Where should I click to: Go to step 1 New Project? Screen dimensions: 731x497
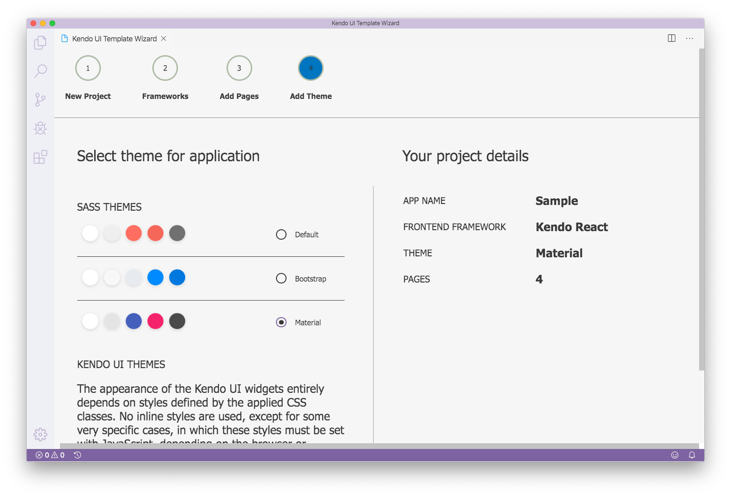[x=88, y=68]
